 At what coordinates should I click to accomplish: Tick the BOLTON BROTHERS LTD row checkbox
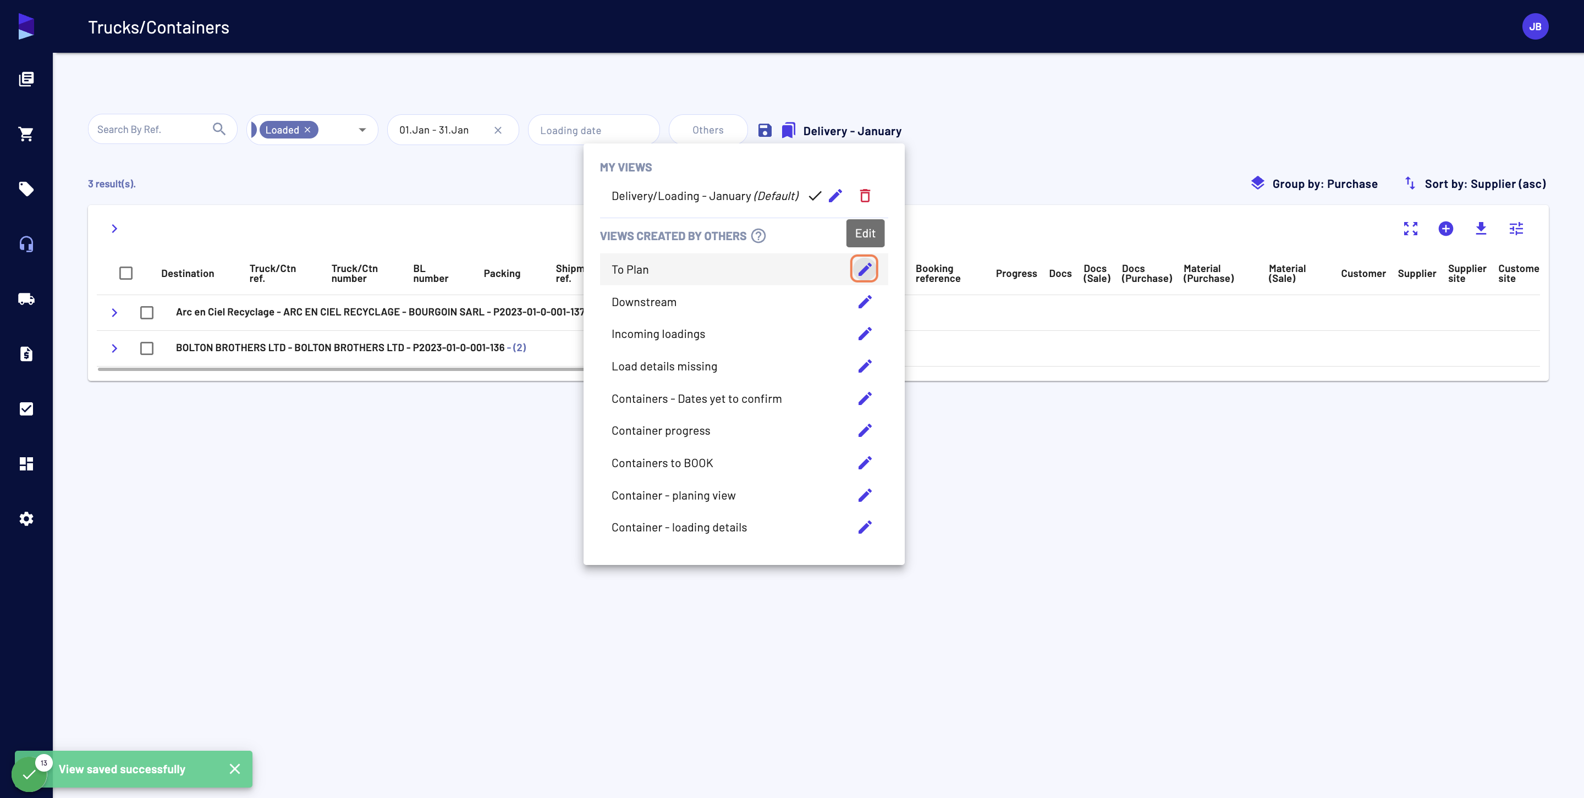point(146,348)
